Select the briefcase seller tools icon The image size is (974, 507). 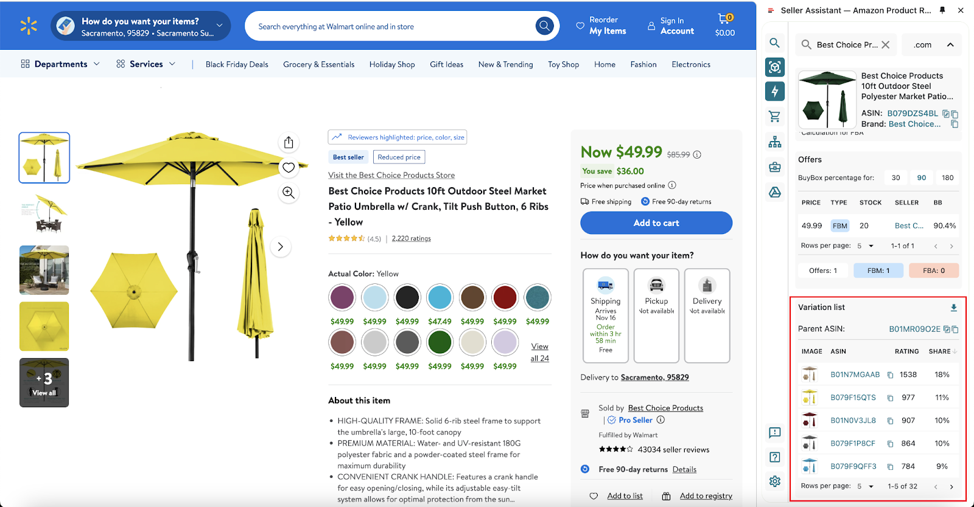[x=774, y=167]
